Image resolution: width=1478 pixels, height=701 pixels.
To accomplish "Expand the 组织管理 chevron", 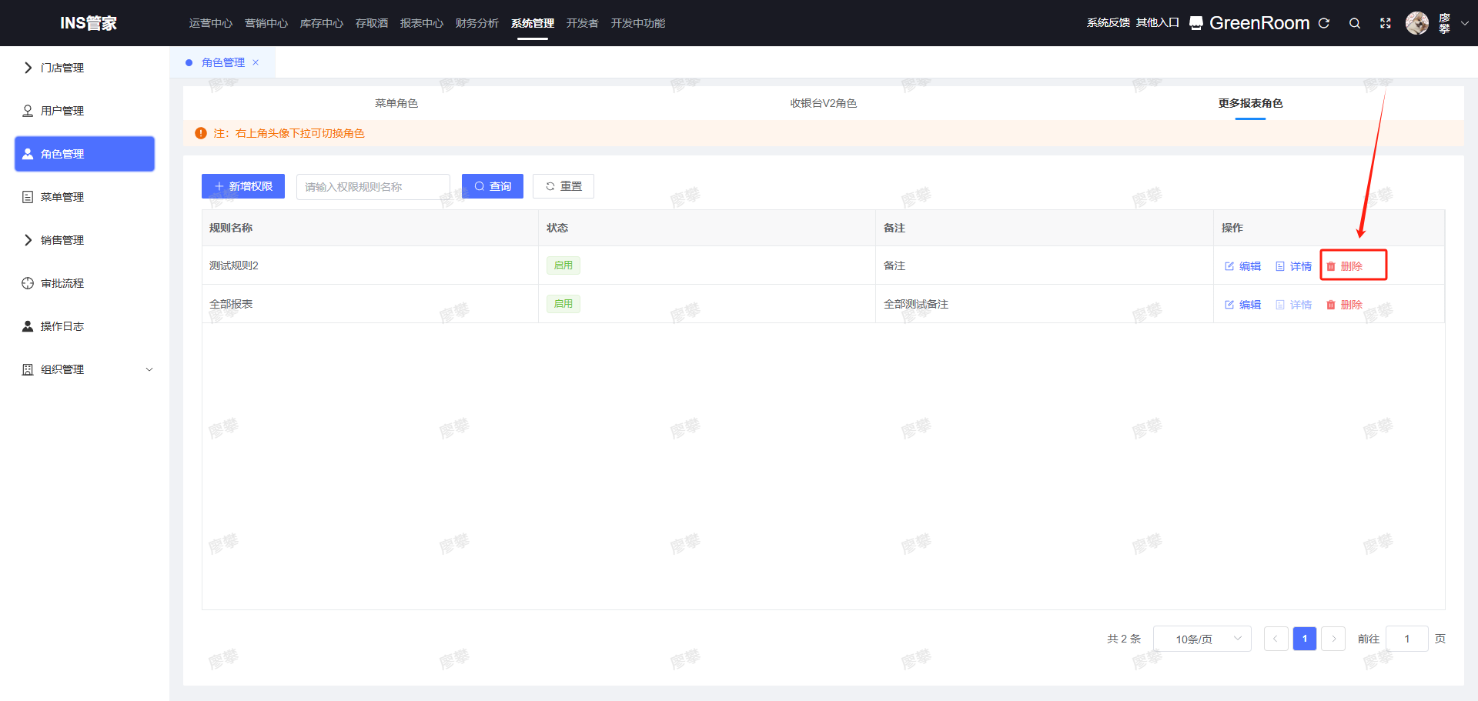I will pyautogui.click(x=149, y=369).
